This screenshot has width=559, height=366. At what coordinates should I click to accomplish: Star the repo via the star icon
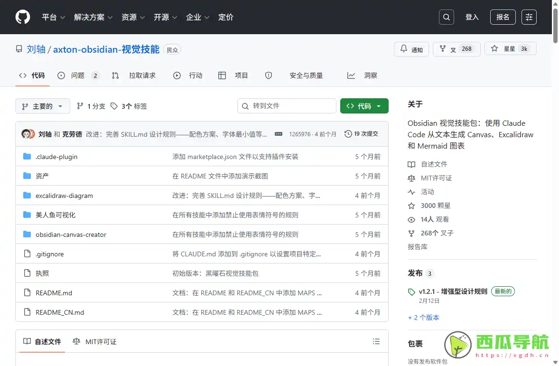(x=494, y=48)
